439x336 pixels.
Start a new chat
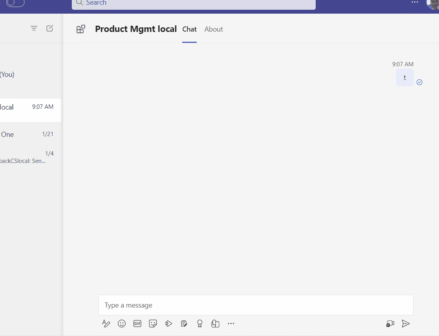[x=50, y=28]
